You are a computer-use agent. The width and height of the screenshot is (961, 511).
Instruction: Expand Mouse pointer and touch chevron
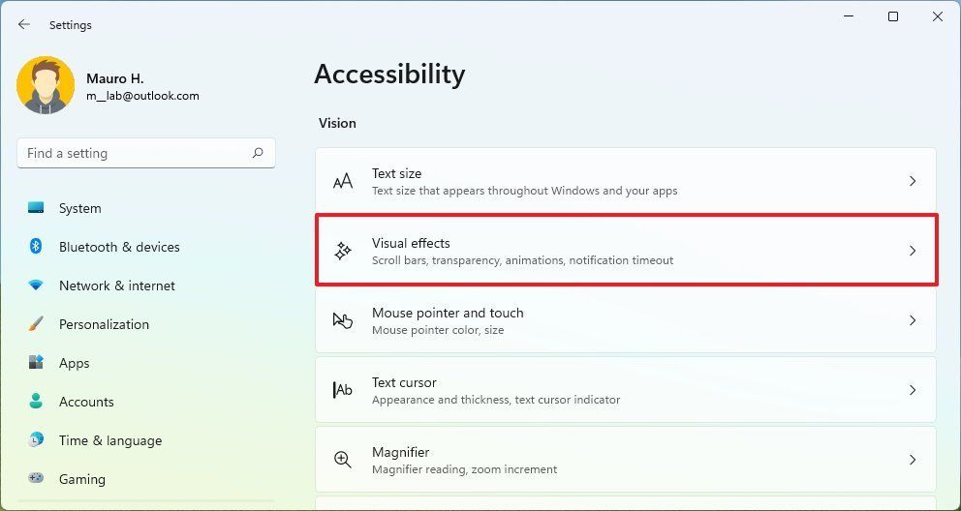pyautogui.click(x=912, y=320)
